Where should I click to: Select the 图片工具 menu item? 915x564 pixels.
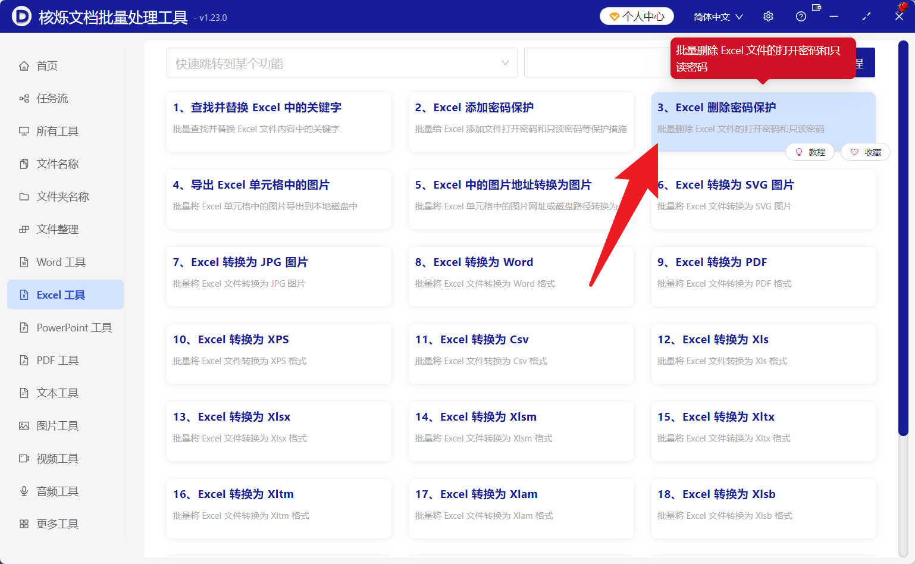pos(65,426)
